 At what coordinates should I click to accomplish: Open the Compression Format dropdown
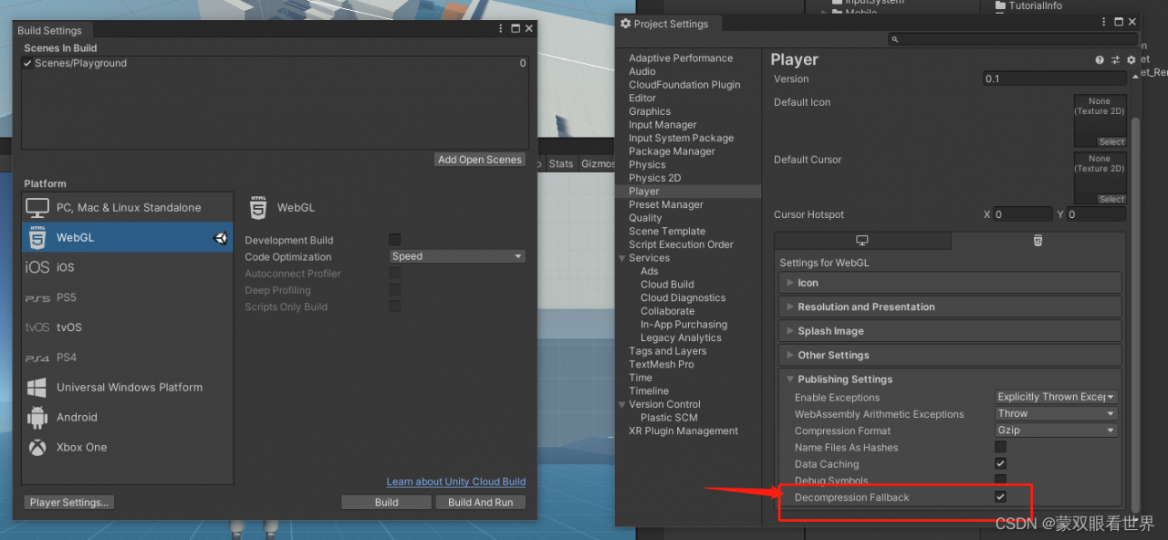[x=1056, y=431]
